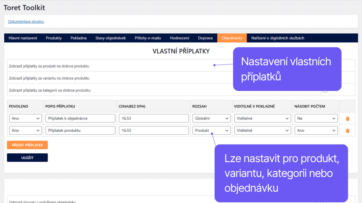The height and width of the screenshot is (203, 362).
Task: Switch to the Stavy objednávek tab
Action: [110, 38]
